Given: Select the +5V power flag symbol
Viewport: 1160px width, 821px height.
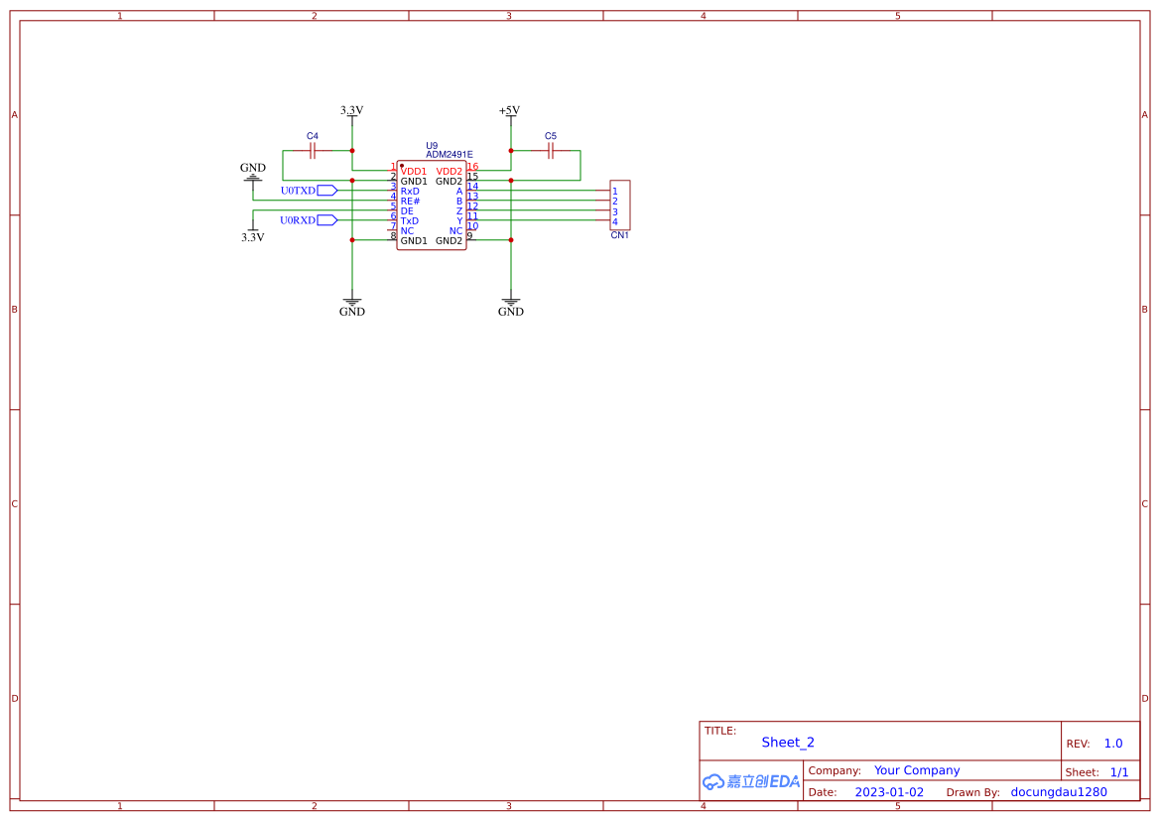Looking at the screenshot, I should pos(510,111).
